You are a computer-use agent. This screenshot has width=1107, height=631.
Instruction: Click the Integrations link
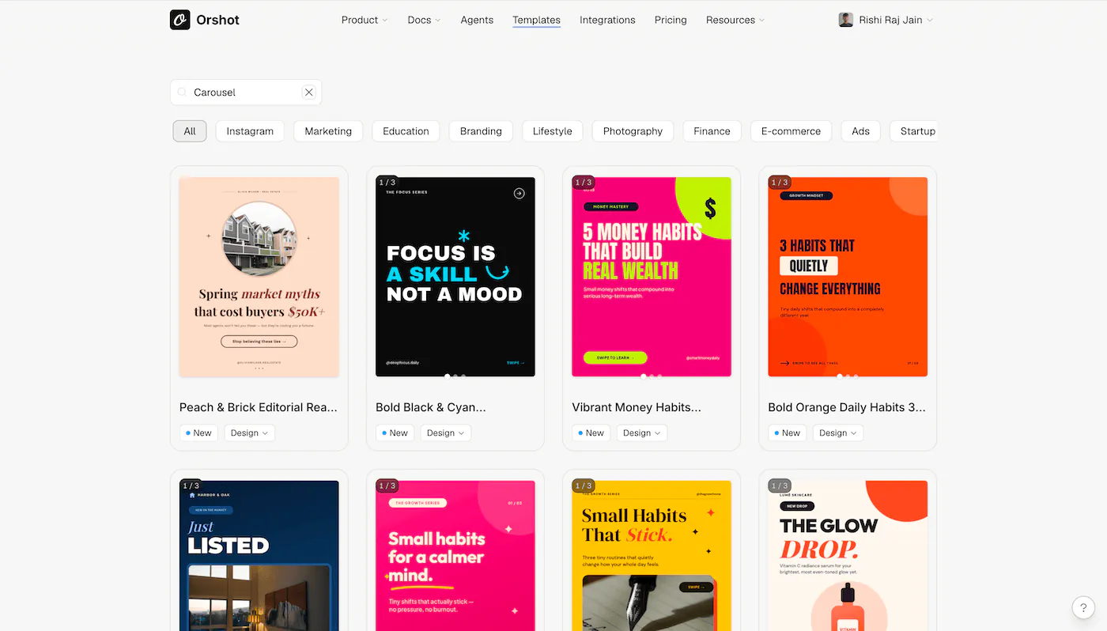(607, 20)
